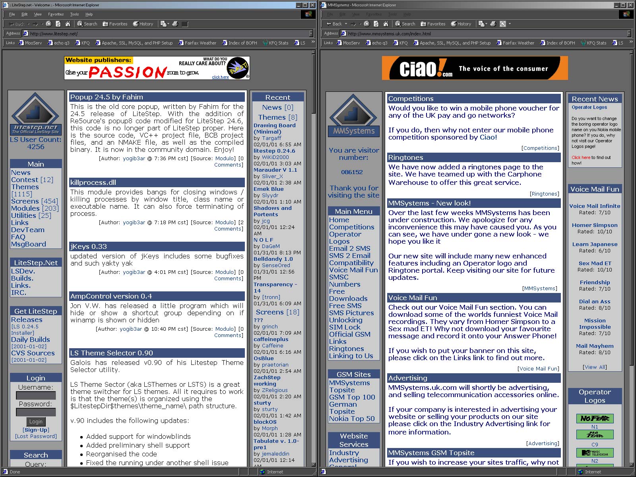
Task: Expand address bar dropdown in LiteStep window
Action: [311, 33]
